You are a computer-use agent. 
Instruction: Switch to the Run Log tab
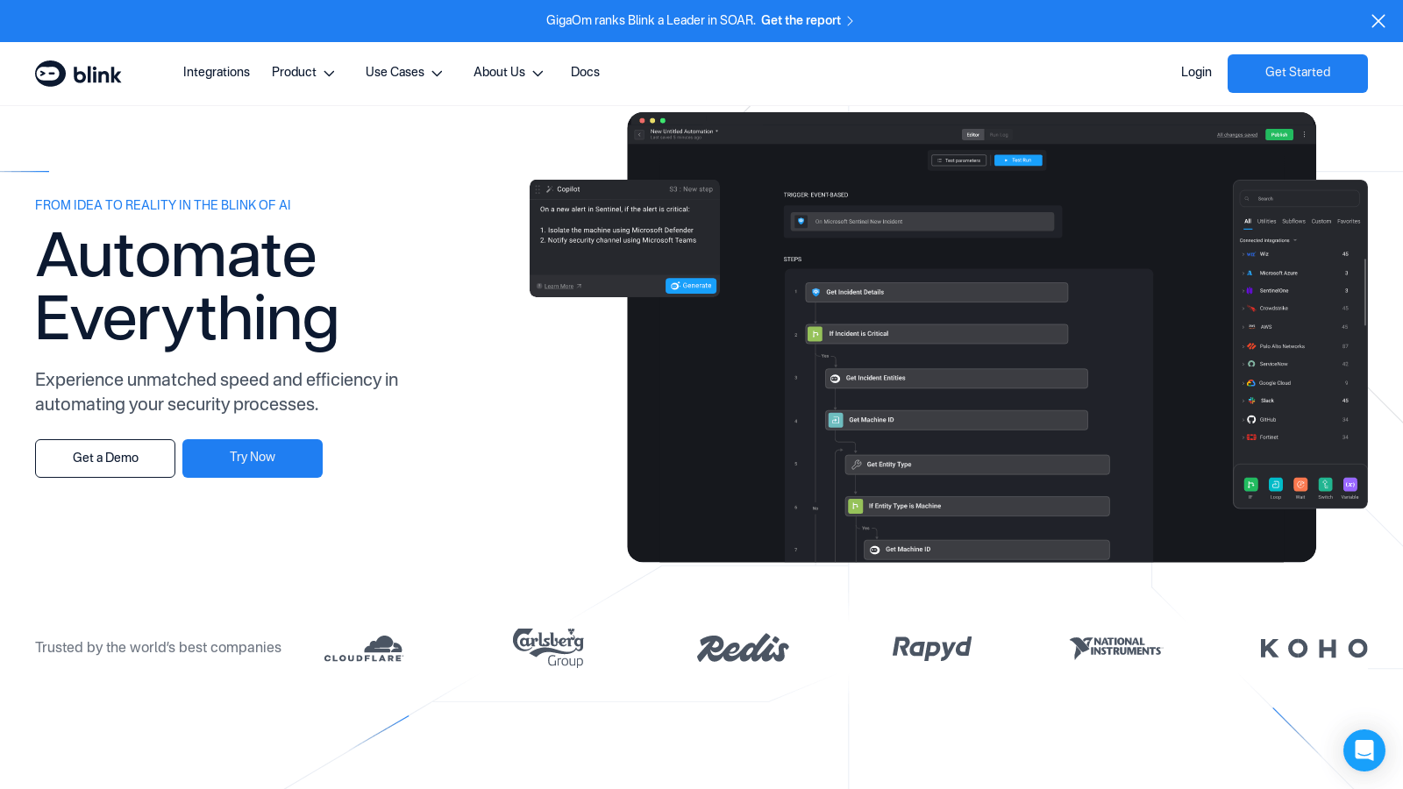coord(999,135)
